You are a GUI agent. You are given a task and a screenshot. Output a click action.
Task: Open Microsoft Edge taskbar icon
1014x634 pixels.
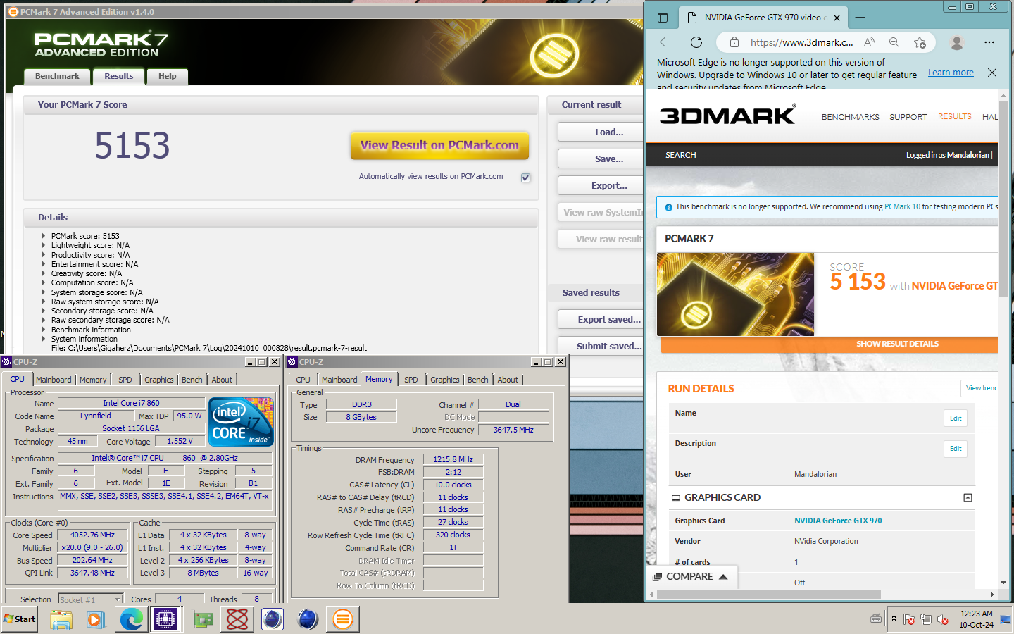click(x=131, y=619)
